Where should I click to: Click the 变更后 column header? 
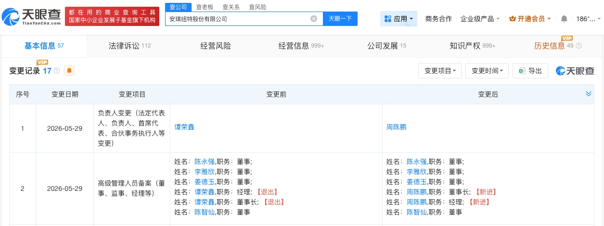click(488, 94)
